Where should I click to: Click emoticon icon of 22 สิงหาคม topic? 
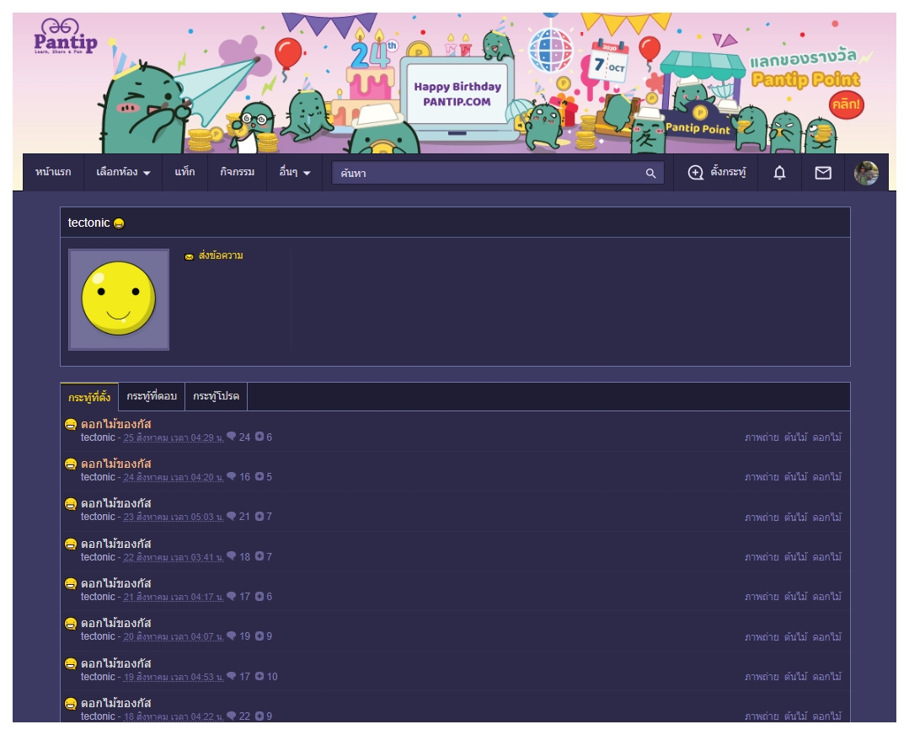(71, 545)
